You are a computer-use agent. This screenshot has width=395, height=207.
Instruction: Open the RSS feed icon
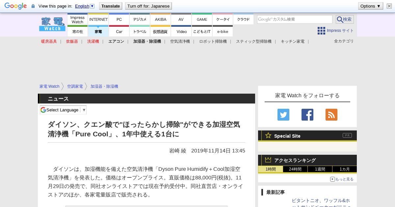331,115
